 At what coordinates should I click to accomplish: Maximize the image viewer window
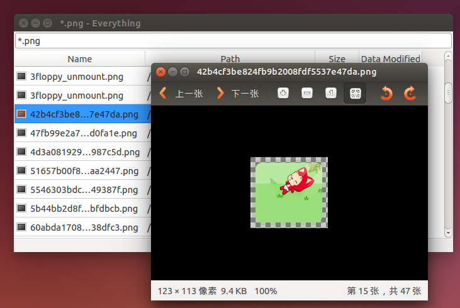[x=184, y=72]
